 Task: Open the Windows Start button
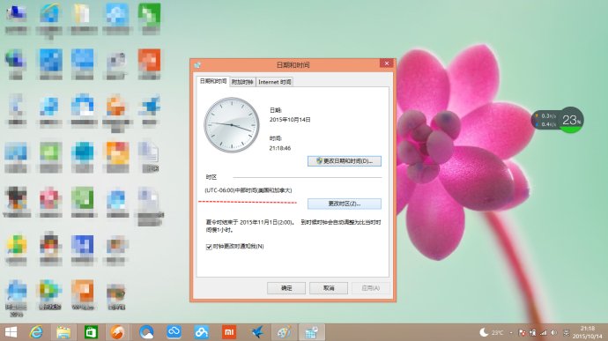coord(11,332)
